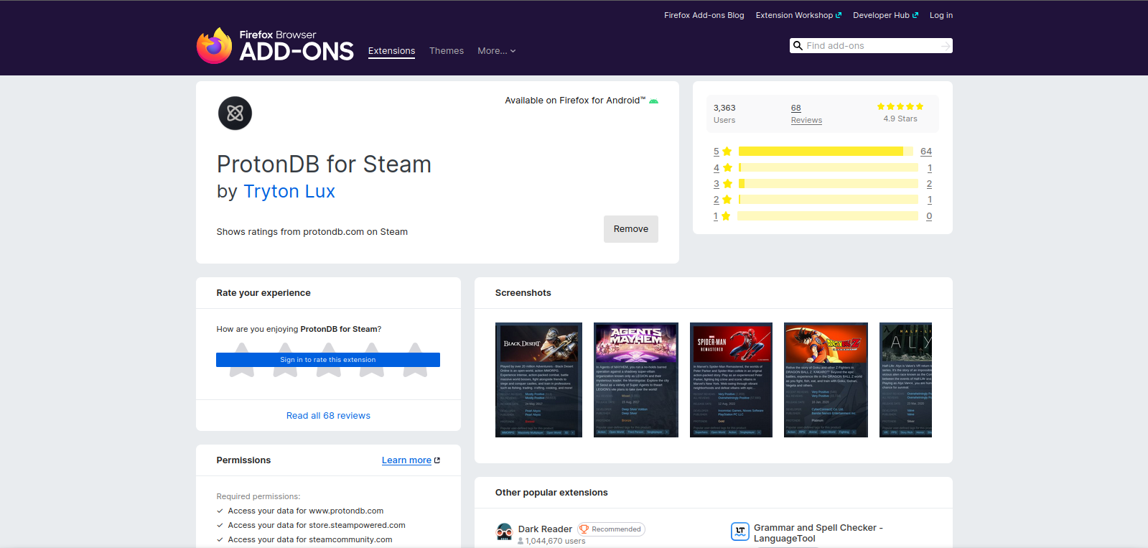The image size is (1148, 548).
Task: Click the Developer Hub external link icon
Action: click(915, 15)
